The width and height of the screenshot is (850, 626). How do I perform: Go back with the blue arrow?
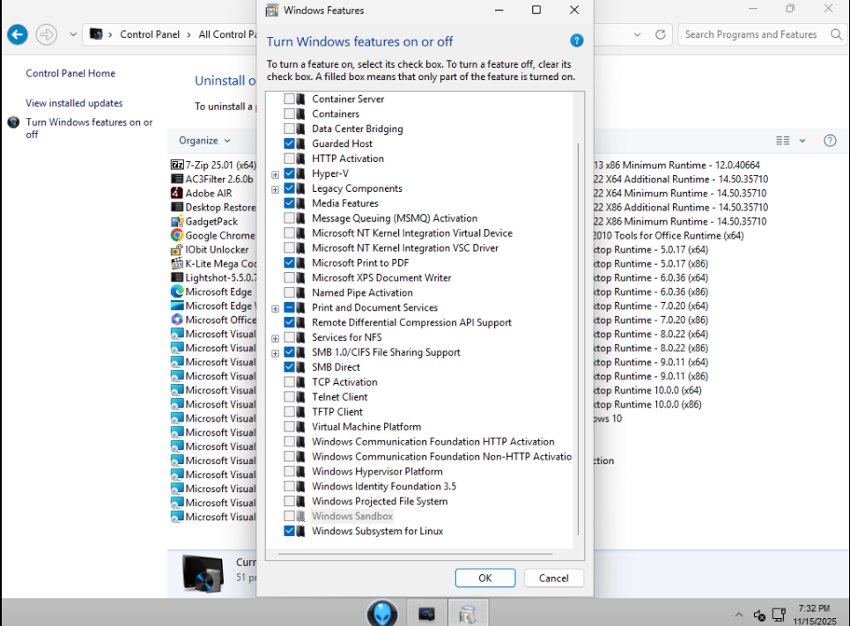(18, 34)
